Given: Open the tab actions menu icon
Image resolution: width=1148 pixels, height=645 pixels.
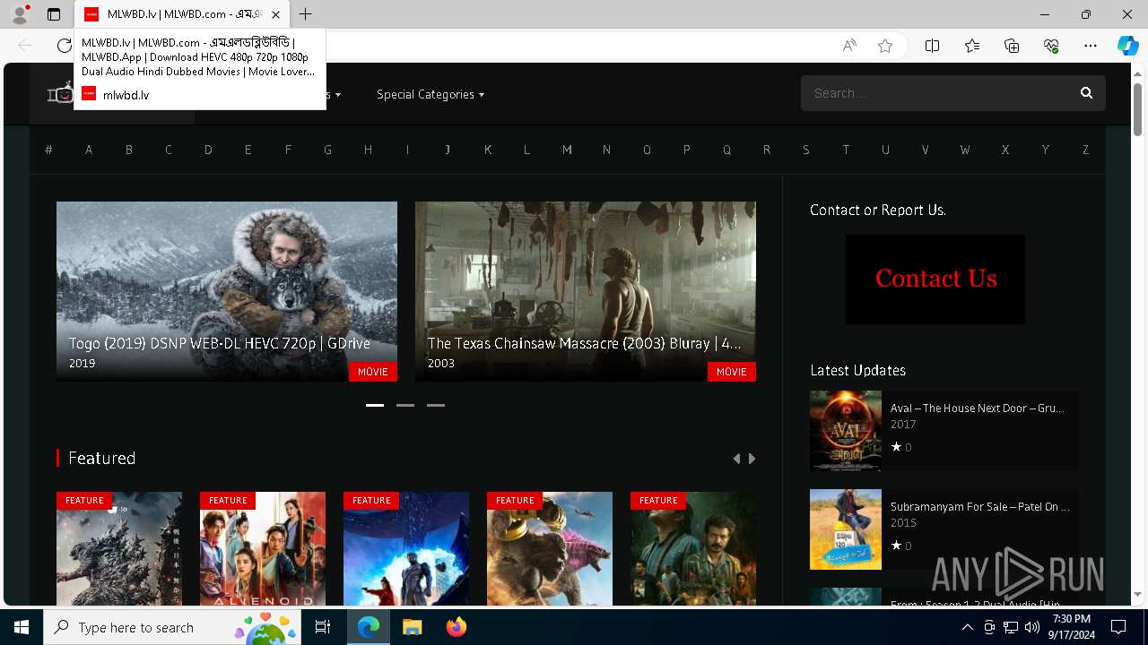Looking at the screenshot, I should pyautogui.click(x=54, y=14).
